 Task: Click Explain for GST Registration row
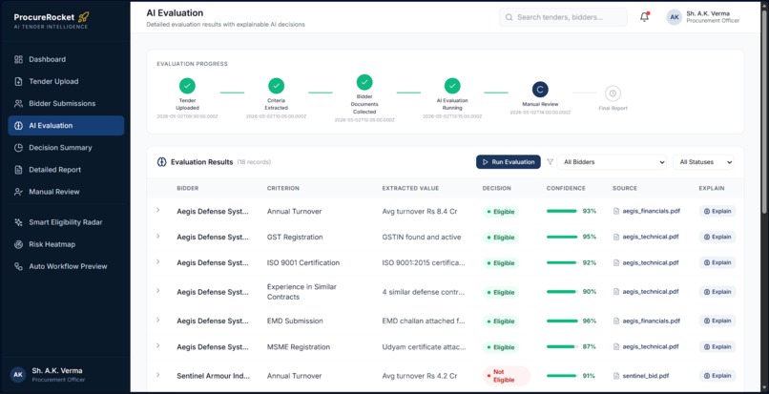point(717,237)
